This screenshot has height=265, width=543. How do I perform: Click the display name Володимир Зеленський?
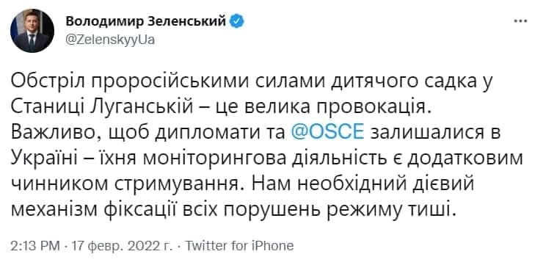(146, 21)
